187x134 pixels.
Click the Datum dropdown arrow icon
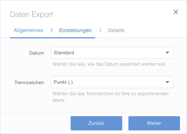167,53
